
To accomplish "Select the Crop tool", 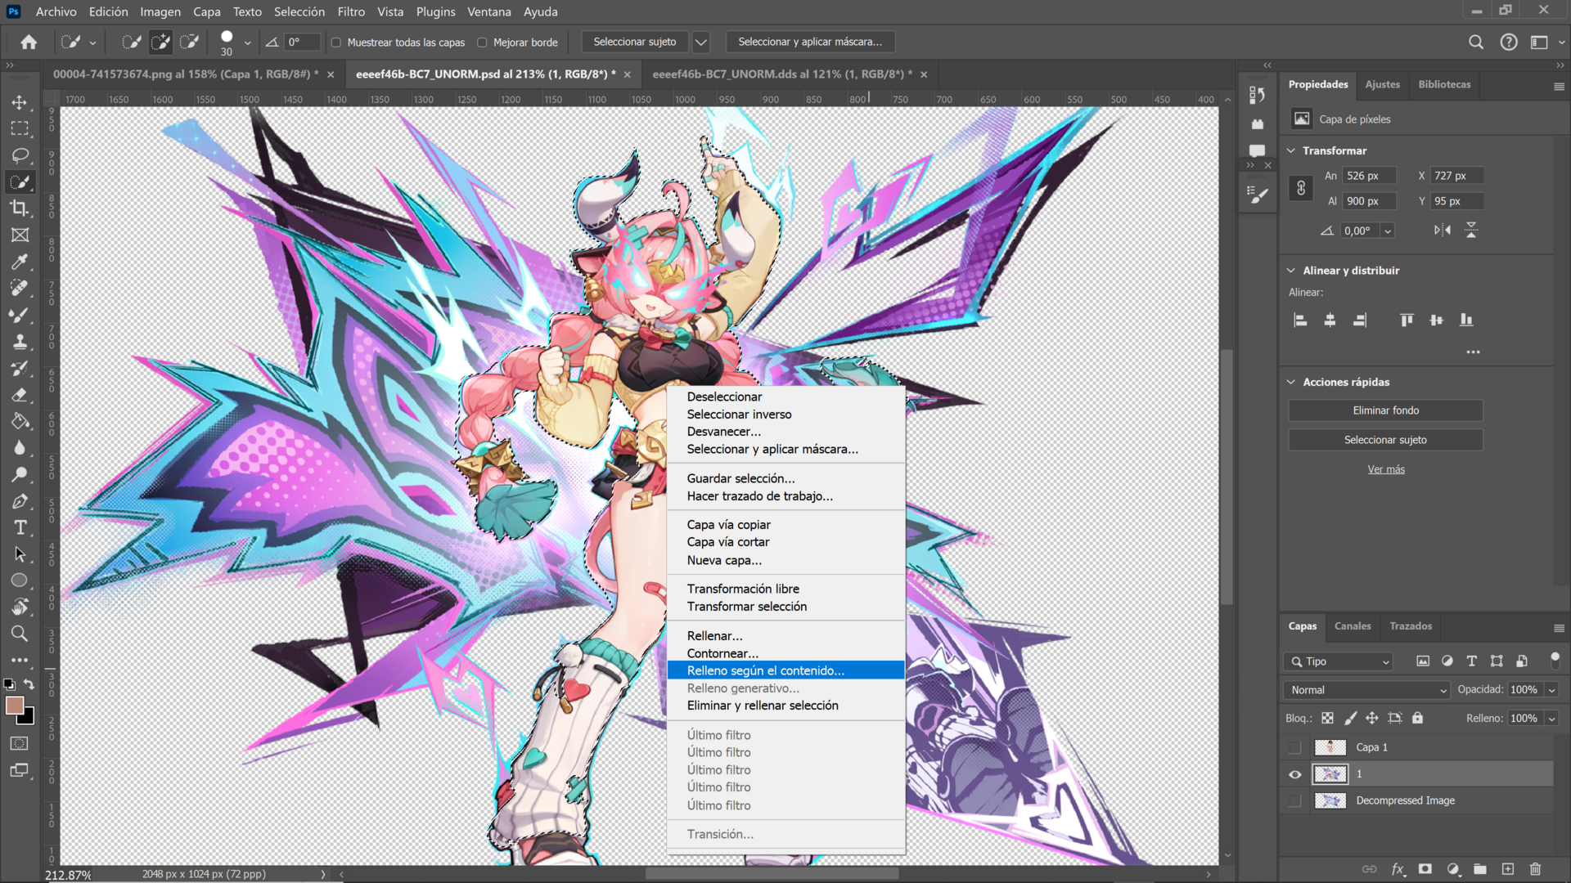I will [20, 208].
